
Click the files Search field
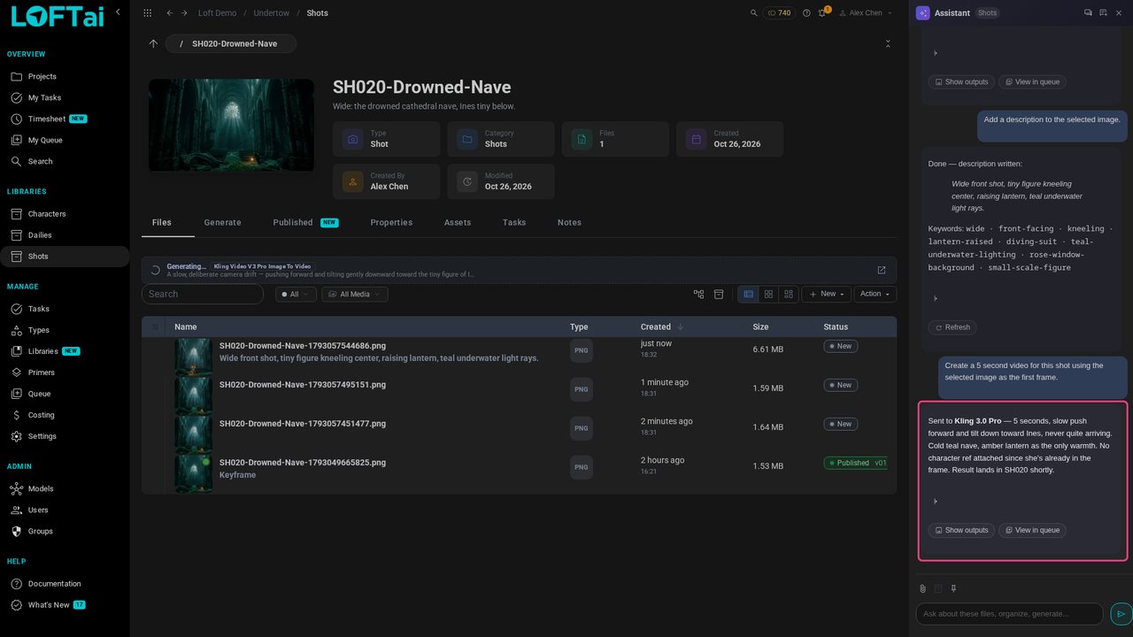click(203, 294)
